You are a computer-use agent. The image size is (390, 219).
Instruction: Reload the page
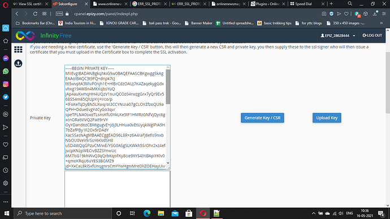(35, 14)
